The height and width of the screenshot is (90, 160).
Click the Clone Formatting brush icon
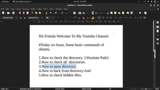[46, 13]
